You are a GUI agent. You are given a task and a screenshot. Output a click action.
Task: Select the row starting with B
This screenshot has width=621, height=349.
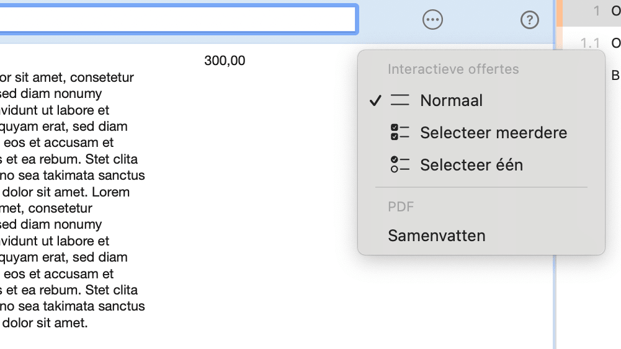click(x=615, y=76)
